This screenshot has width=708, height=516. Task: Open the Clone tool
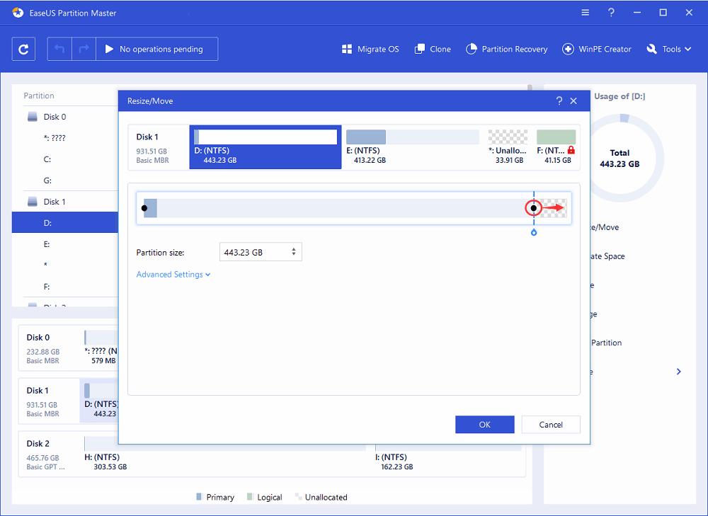click(x=433, y=50)
